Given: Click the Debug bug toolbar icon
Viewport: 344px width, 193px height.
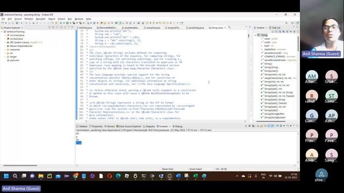Looking at the screenshot, I should [61, 23].
